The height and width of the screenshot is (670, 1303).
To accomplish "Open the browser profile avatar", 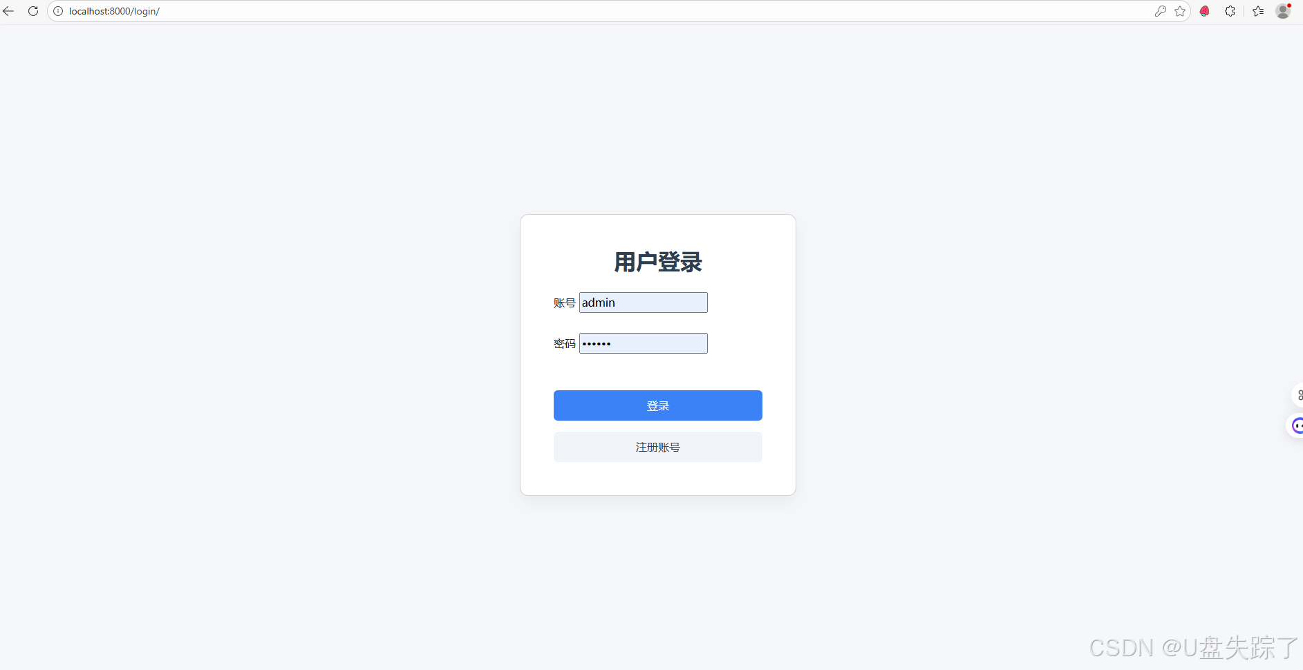I will [1283, 11].
